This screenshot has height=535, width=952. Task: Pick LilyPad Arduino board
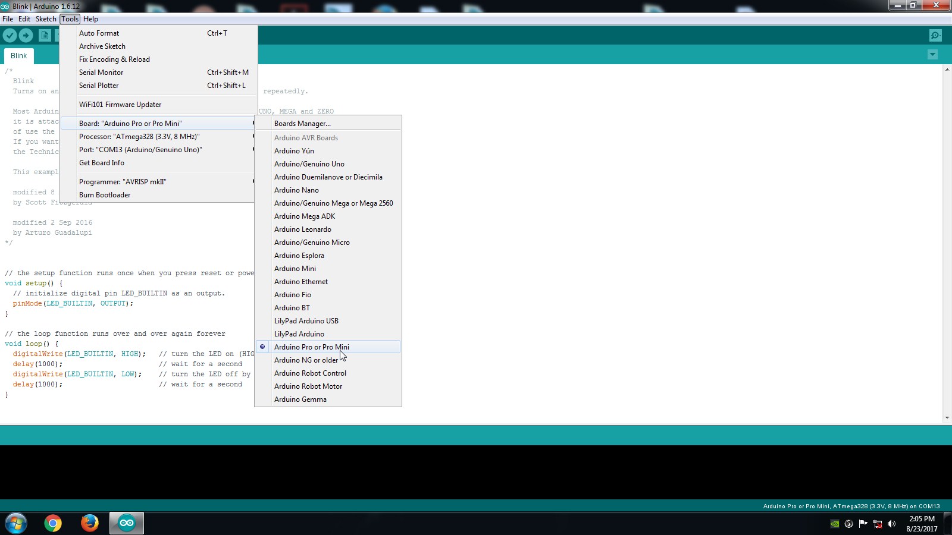328,334
